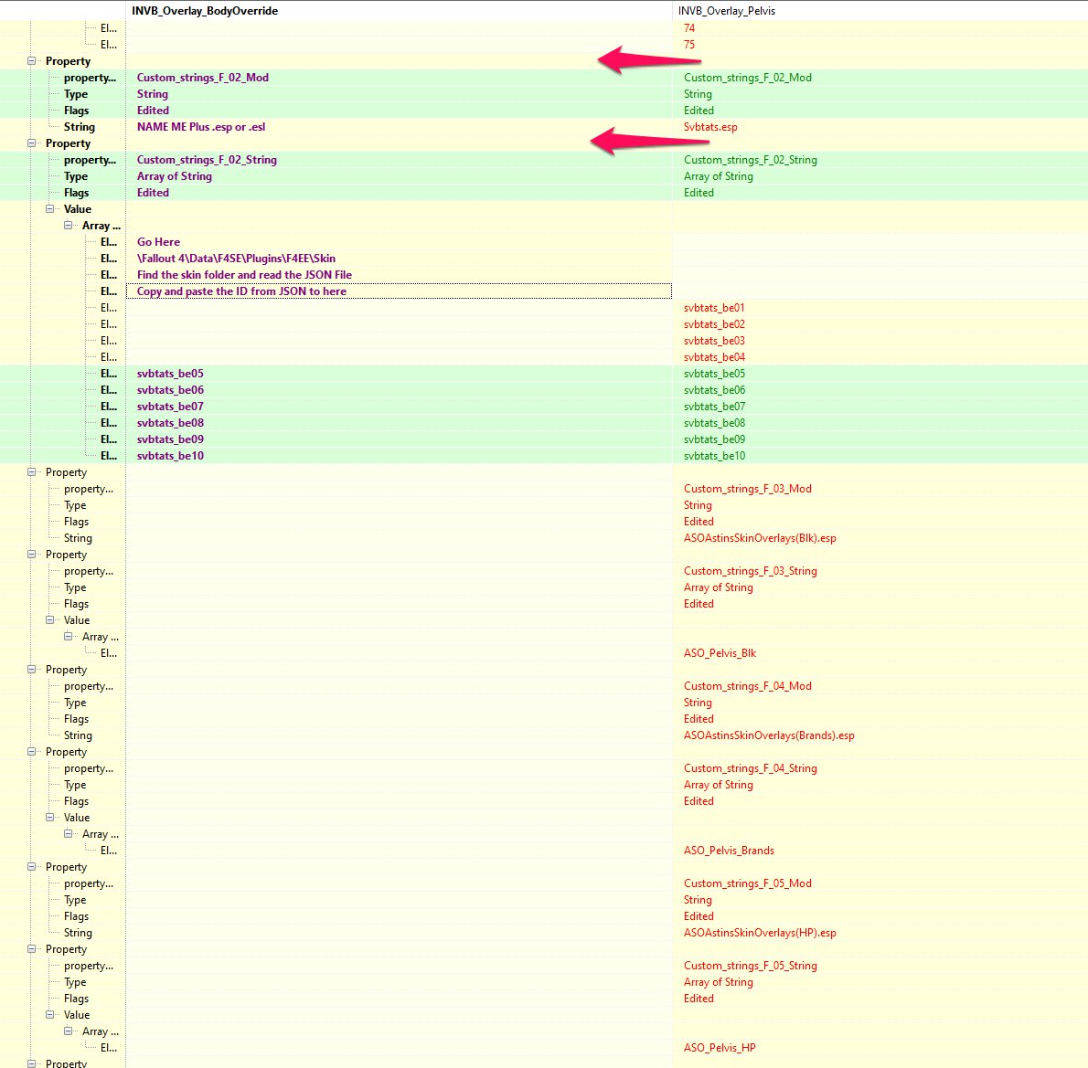Select the F4EE Skin folder path element

pyautogui.click(x=245, y=258)
